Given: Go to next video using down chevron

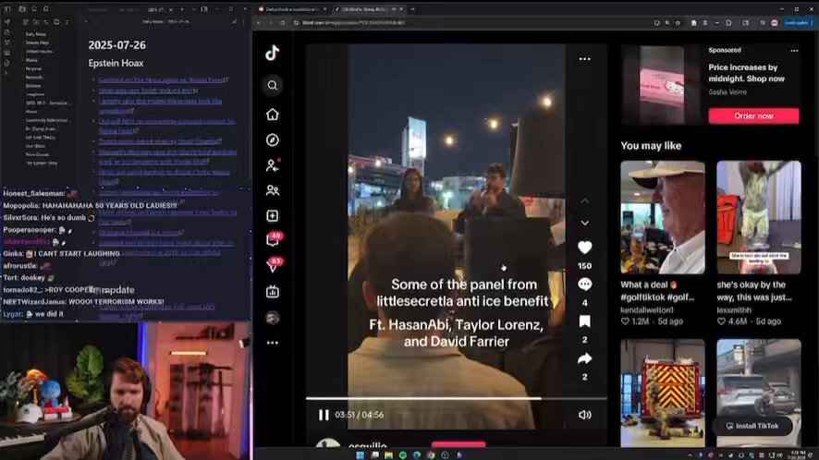Looking at the screenshot, I should [584, 223].
